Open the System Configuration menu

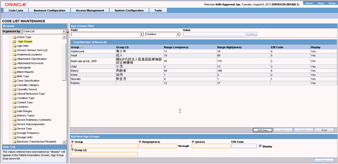(129, 10)
